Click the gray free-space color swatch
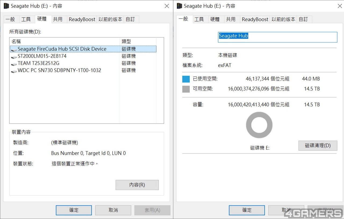This screenshot has width=344, height=219. [x=186, y=89]
